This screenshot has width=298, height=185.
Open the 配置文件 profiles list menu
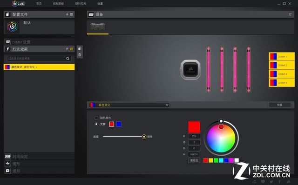[71, 14]
